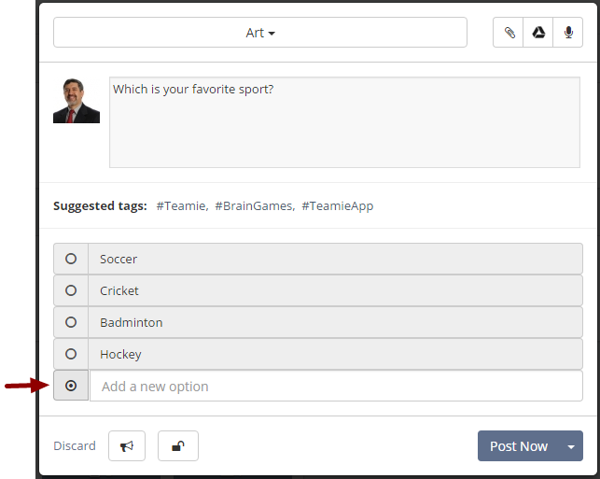Click the Discard link
The width and height of the screenshot is (600, 479).
[x=75, y=446]
